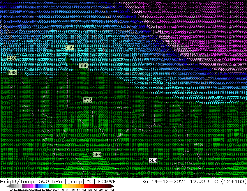Click the leftmost 560 contour label
Viewport: 247px width, 191px height.
[12, 58]
